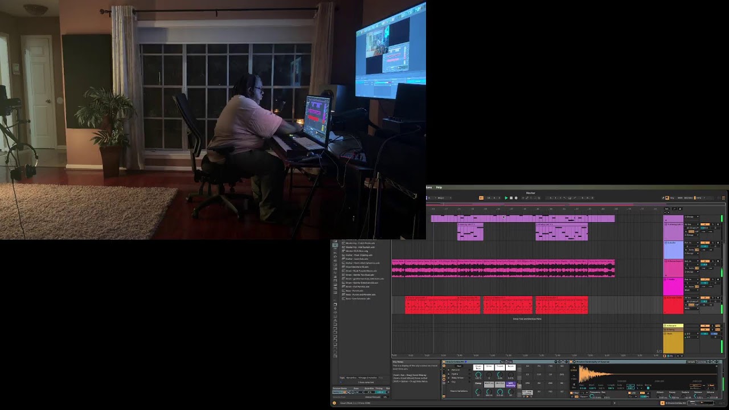
Task: Arm the 8 Oracle Cutdbs track
Action: point(718,298)
